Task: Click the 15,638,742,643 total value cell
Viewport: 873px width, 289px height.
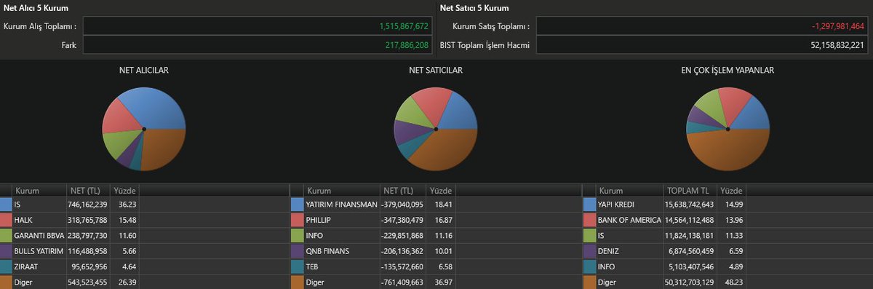Action: coord(690,205)
